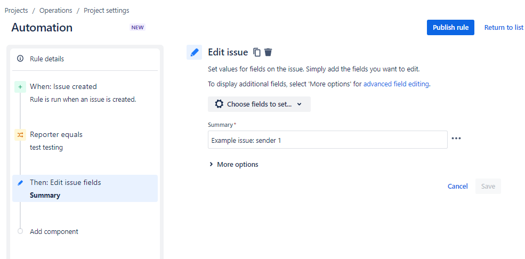Click the pencil icon beside Then: Edit issue fields
The width and height of the screenshot is (525, 259).
[x=20, y=183]
